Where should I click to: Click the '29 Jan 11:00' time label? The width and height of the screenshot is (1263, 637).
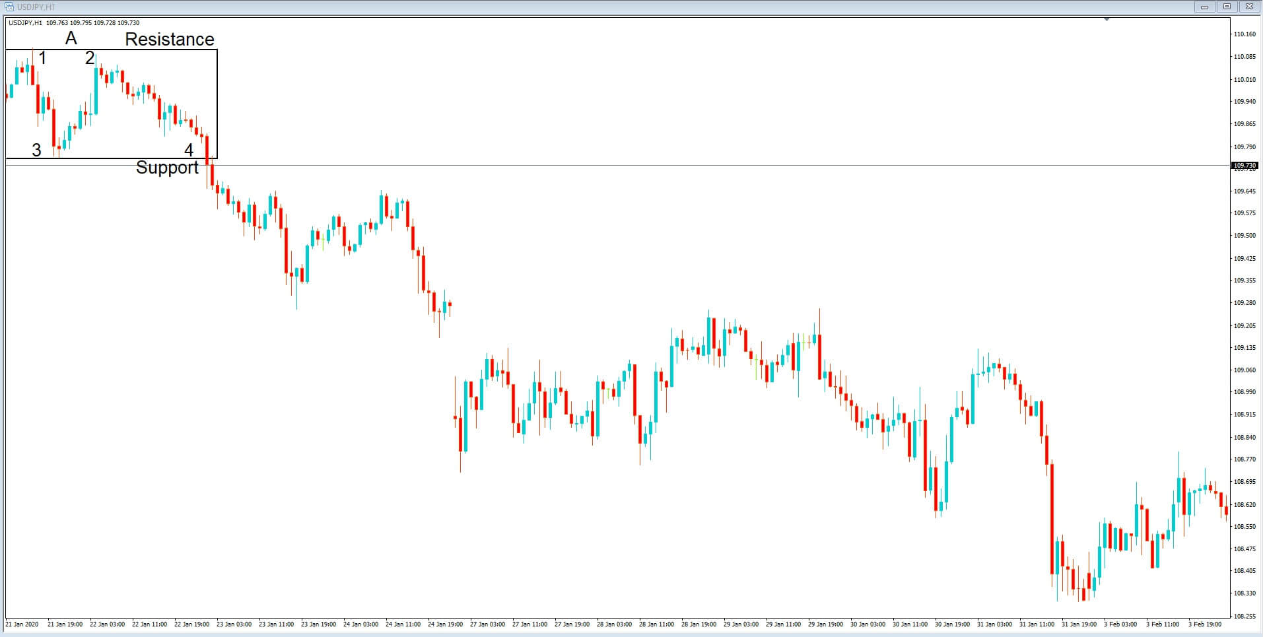(783, 624)
